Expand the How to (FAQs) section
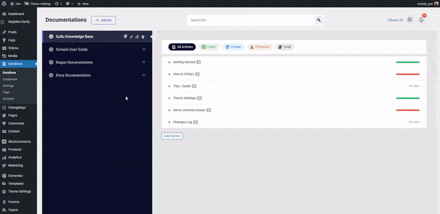Image resolution: width=440 pixels, height=214 pixels. (x=169, y=74)
